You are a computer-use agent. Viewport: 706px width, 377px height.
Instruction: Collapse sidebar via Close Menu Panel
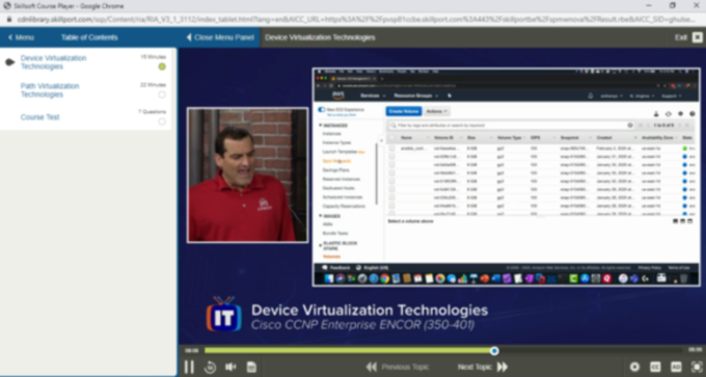click(220, 37)
